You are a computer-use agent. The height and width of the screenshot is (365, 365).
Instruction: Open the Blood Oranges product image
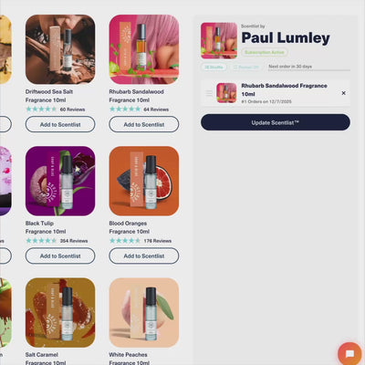pyautogui.click(x=144, y=181)
